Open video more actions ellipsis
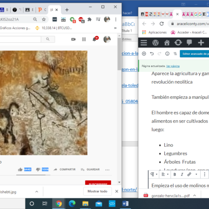 (x=107, y=170)
